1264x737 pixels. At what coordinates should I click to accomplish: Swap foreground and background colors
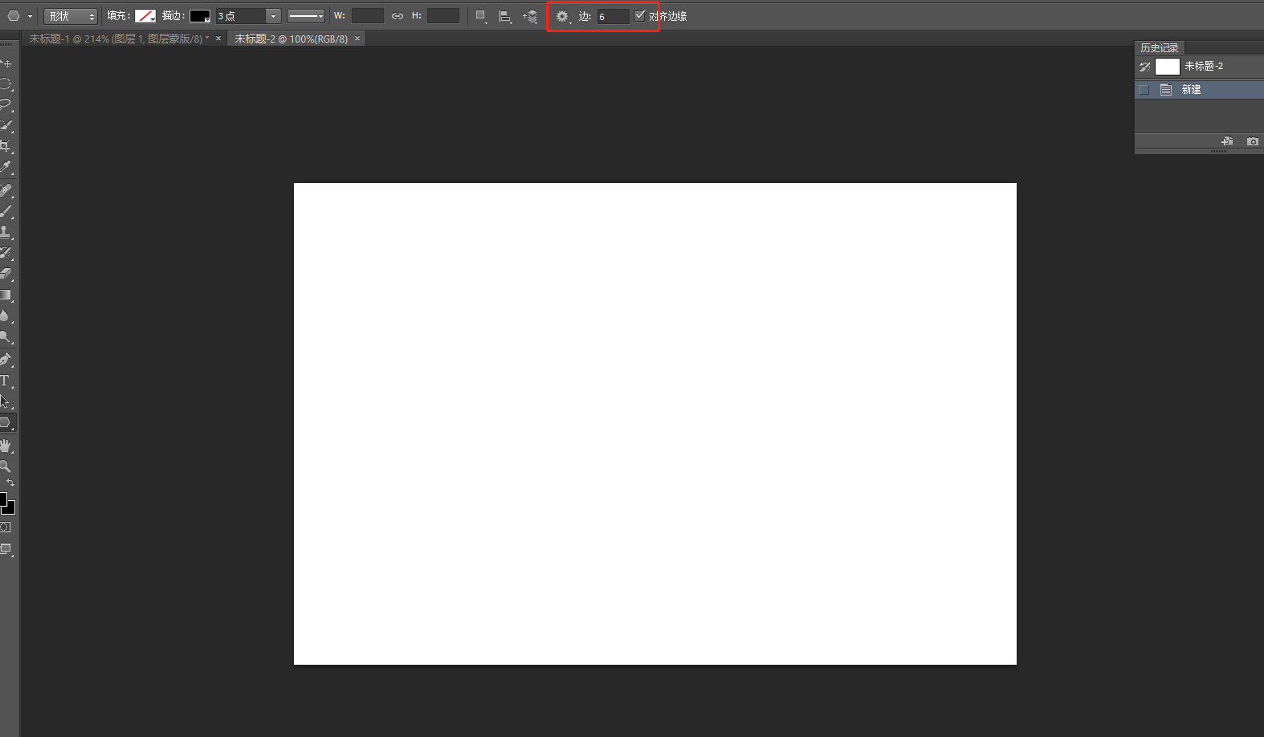point(10,483)
